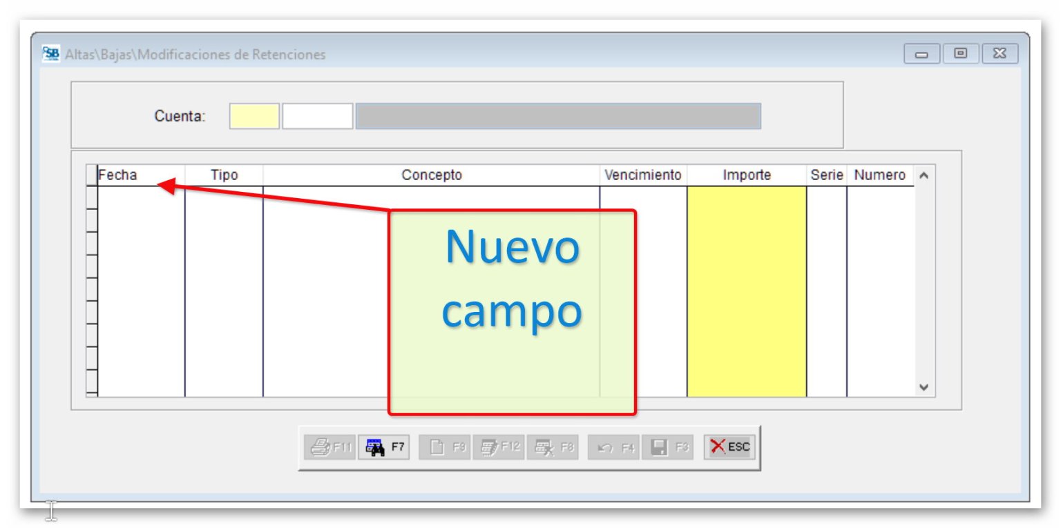1061x528 pixels.
Task: Undo changes using the F4 arrow icon
Action: (x=612, y=447)
